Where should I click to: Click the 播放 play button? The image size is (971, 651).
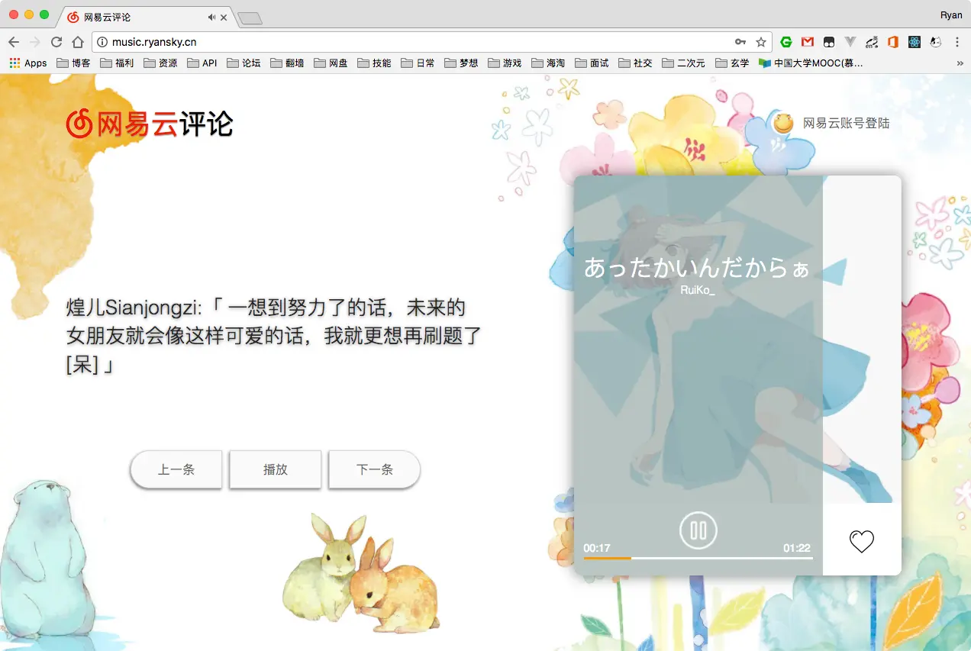point(276,469)
